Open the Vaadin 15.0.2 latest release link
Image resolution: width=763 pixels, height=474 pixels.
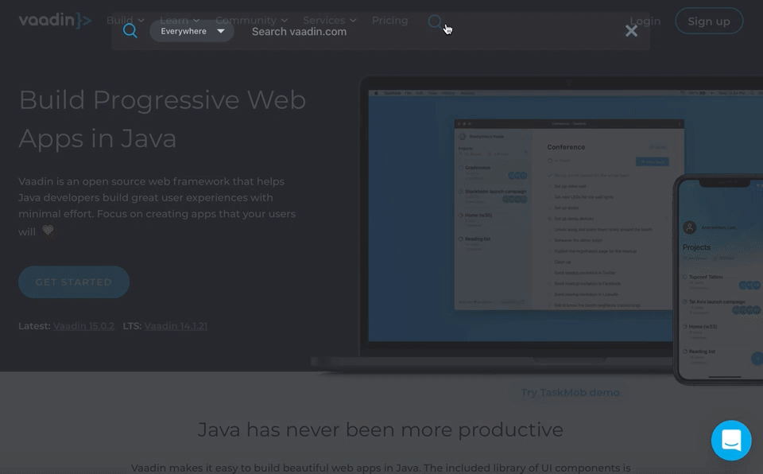tap(83, 326)
